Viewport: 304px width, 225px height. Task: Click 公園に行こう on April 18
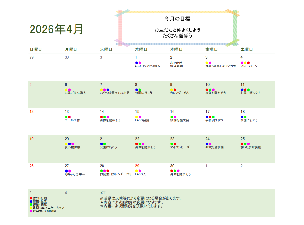(x=249, y=120)
